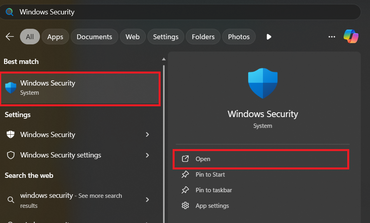Expand the web search result chevron
This screenshot has width=370, height=223.
click(x=147, y=199)
